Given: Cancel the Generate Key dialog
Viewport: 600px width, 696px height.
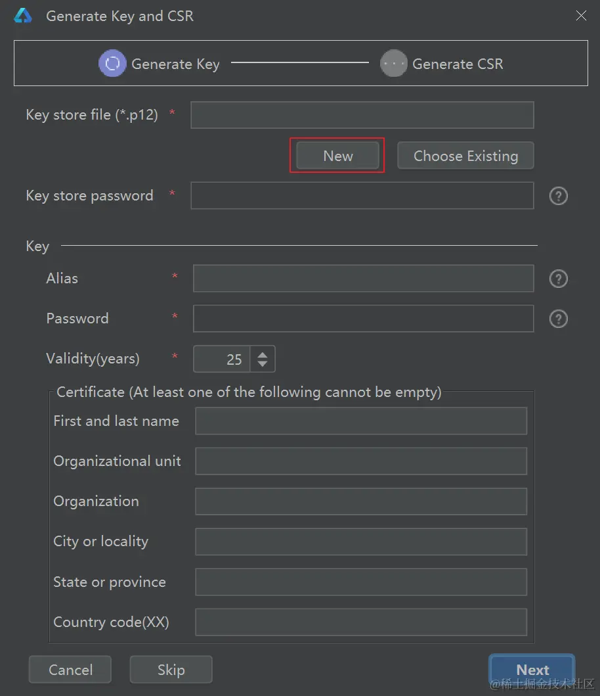Looking at the screenshot, I should point(70,669).
